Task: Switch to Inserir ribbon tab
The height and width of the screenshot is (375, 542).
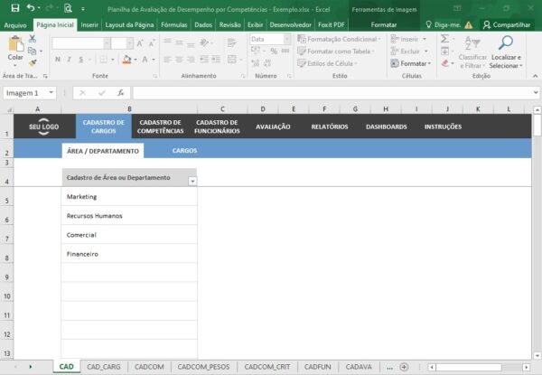Action: point(89,25)
